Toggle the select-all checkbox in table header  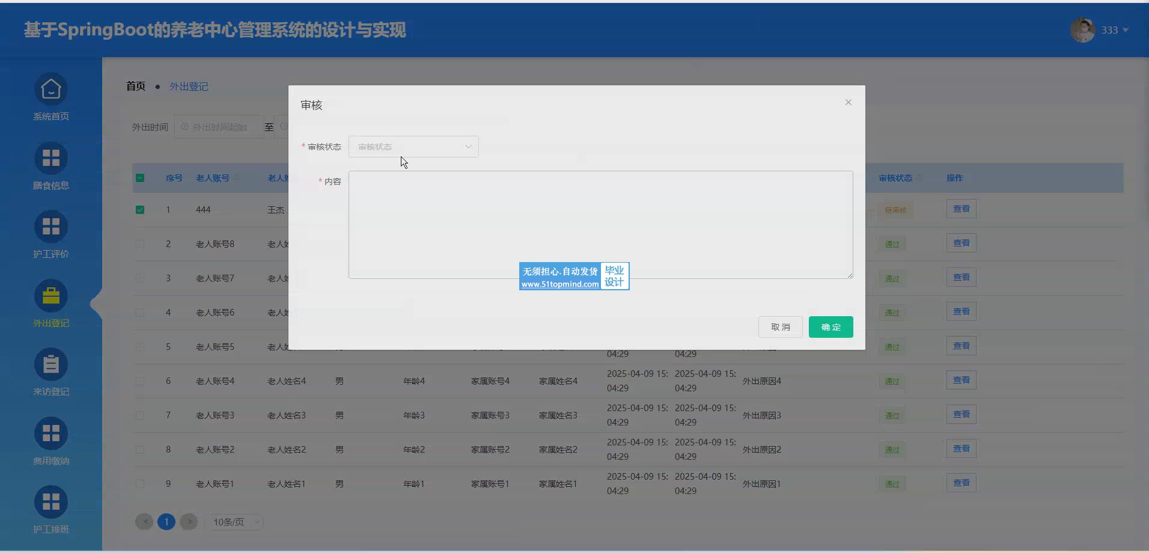140,178
